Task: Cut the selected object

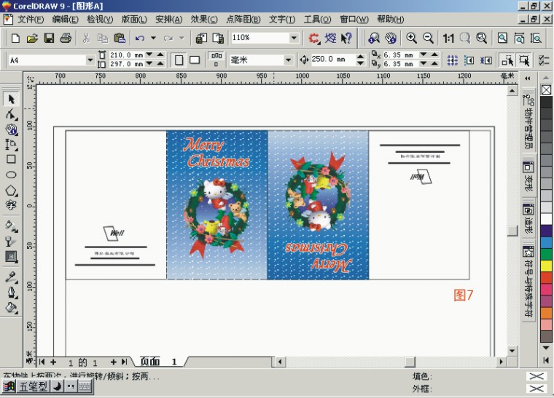Action: [x=86, y=38]
